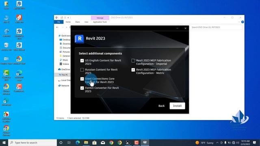Open volume control in system tray
Image resolution: width=260 pixels, height=146 pixels.
point(238,143)
